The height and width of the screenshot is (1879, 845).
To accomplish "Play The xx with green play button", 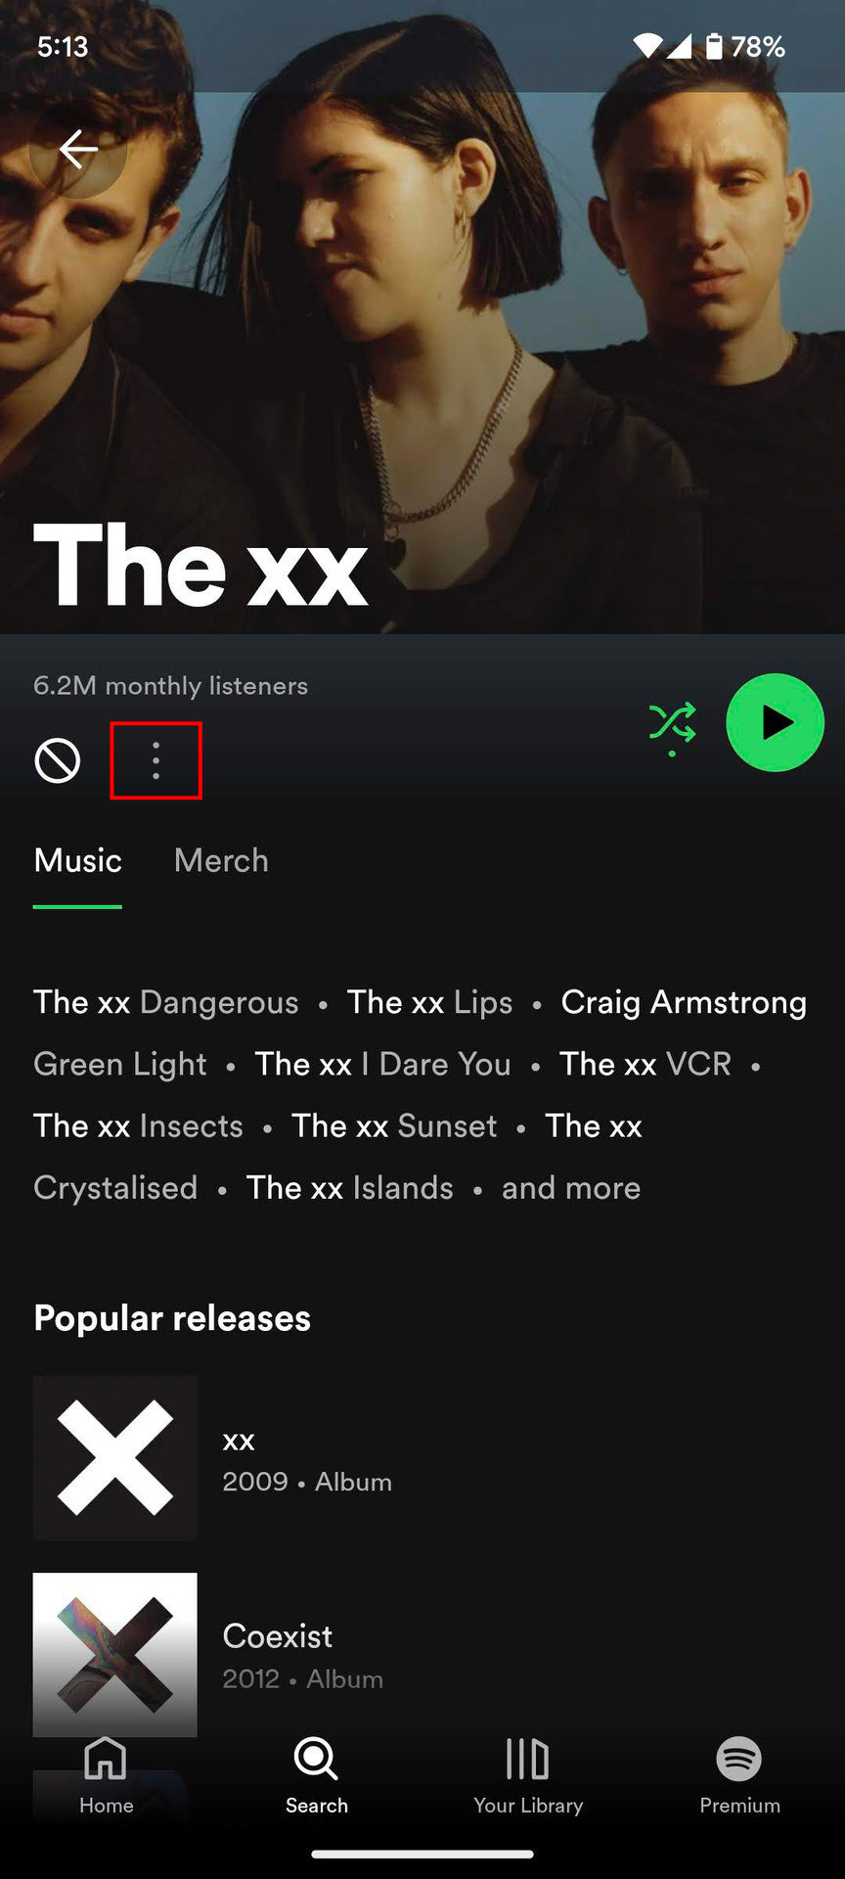I will [776, 723].
